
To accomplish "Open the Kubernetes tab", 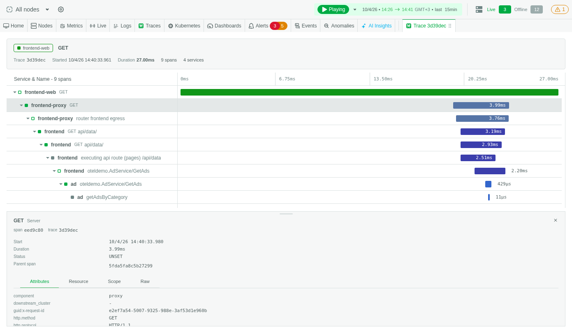I will (184, 26).
